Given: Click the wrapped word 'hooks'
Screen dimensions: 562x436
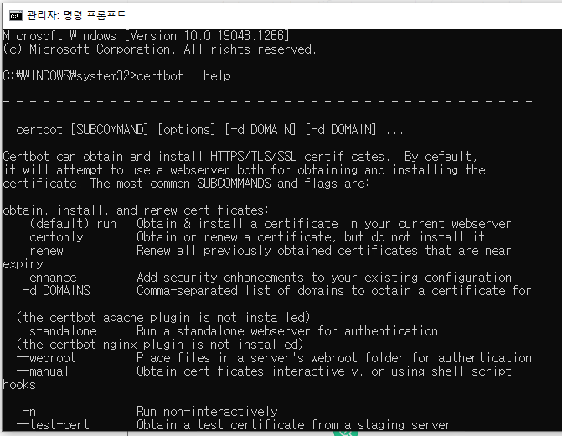Looking at the screenshot, I should [x=19, y=385].
